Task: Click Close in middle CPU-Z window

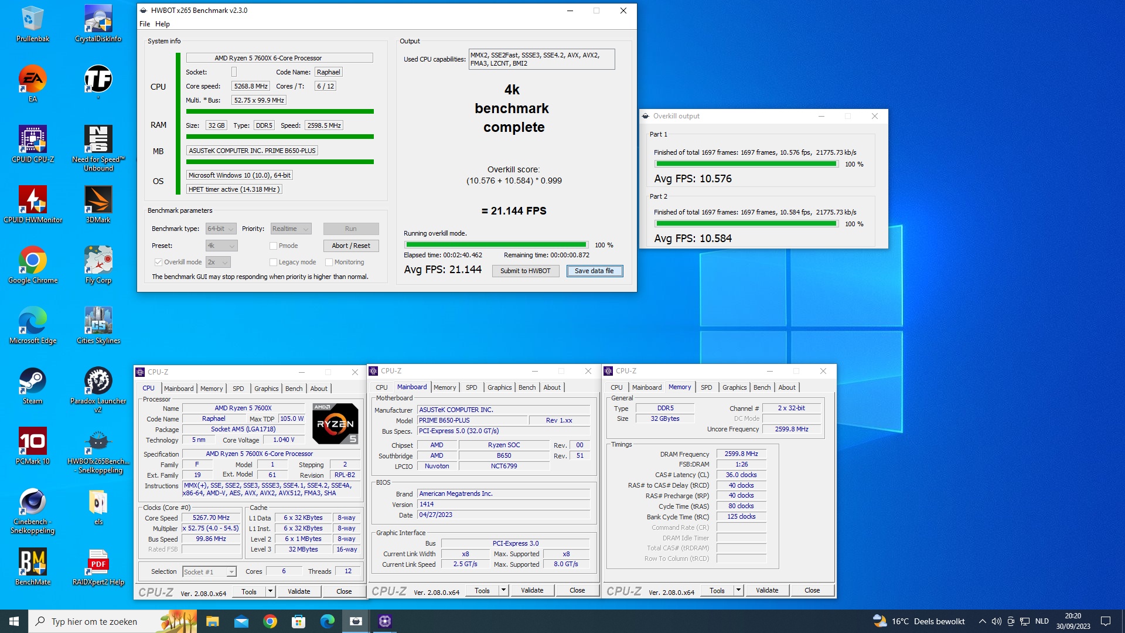Action: 577,590
